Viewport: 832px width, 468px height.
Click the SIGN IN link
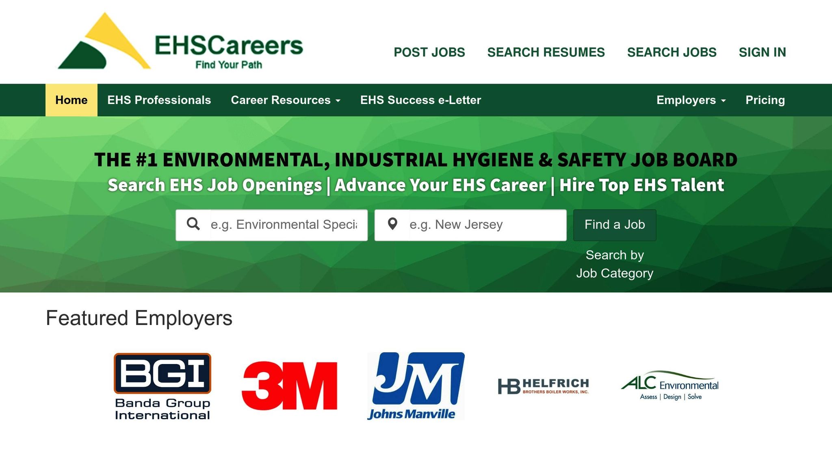(x=763, y=52)
